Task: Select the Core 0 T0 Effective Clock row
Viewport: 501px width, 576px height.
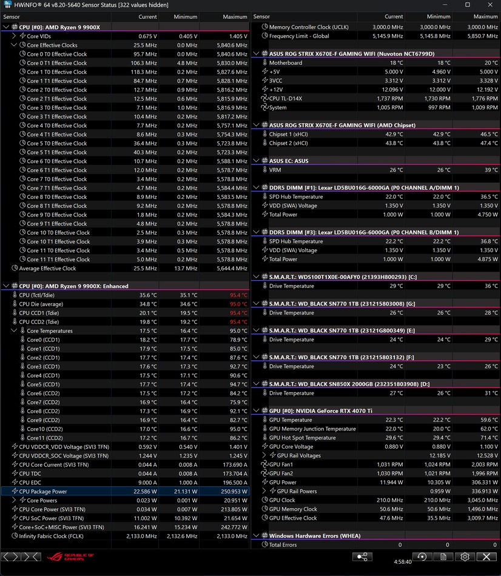Action: pyautogui.click(x=125, y=54)
